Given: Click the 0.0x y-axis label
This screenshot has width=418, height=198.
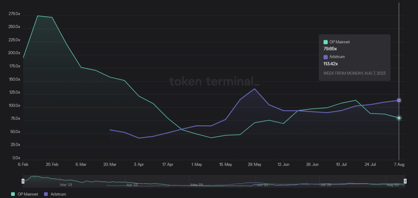Looking at the screenshot, I should pos(16,158).
